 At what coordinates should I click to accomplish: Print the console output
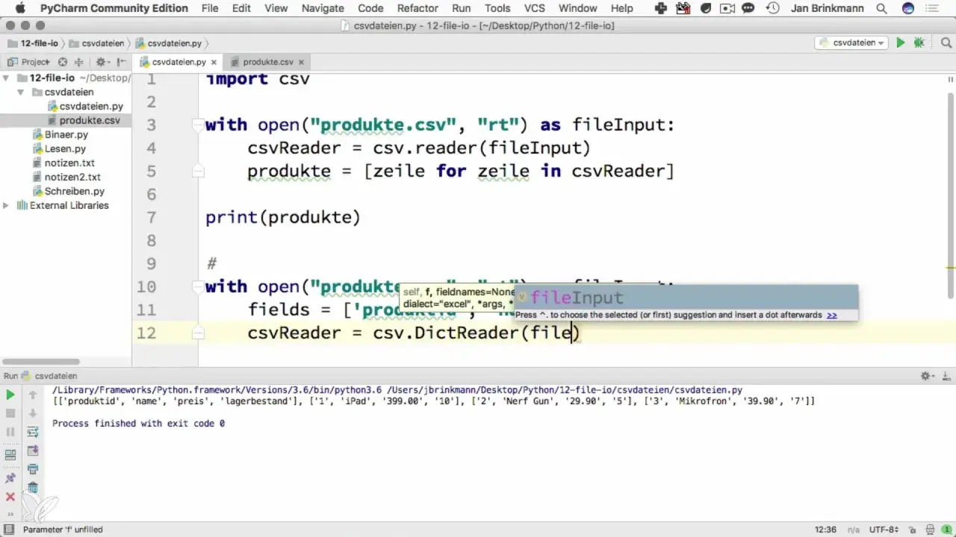point(33,469)
